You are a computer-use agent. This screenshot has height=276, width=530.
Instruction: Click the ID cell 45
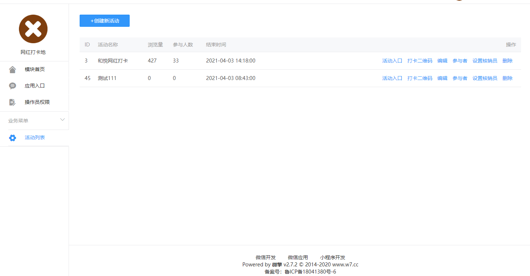click(87, 78)
